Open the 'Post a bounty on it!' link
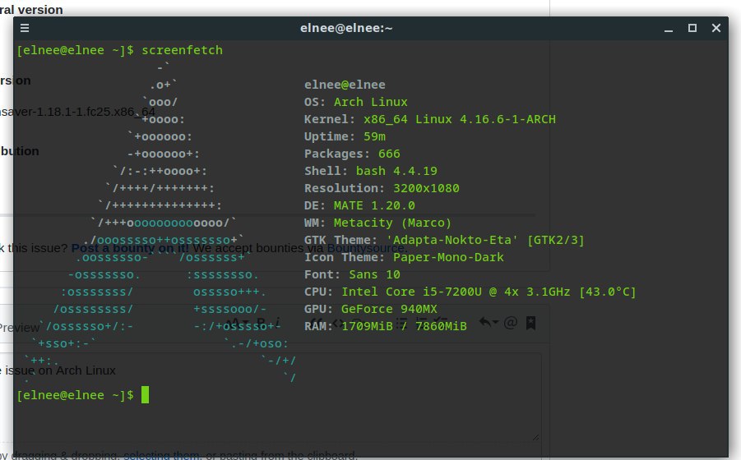 click(x=130, y=248)
